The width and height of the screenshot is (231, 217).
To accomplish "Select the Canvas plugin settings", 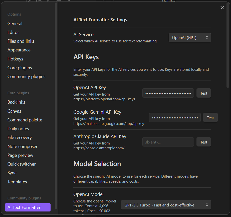I will coord(14,111).
